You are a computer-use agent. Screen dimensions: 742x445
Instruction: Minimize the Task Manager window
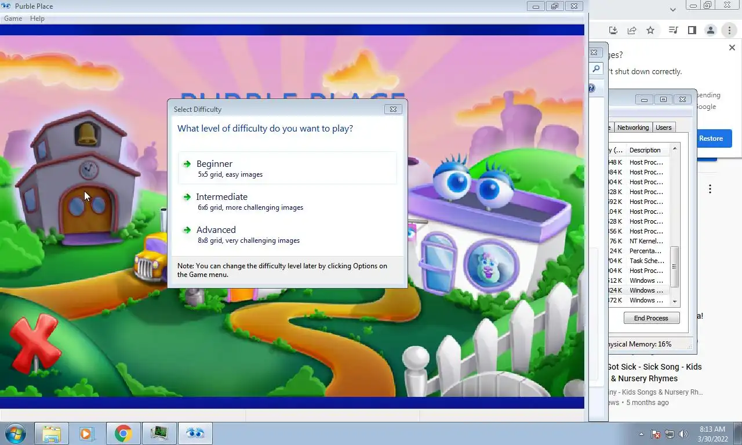pyautogui.click(x=644, y=100)
